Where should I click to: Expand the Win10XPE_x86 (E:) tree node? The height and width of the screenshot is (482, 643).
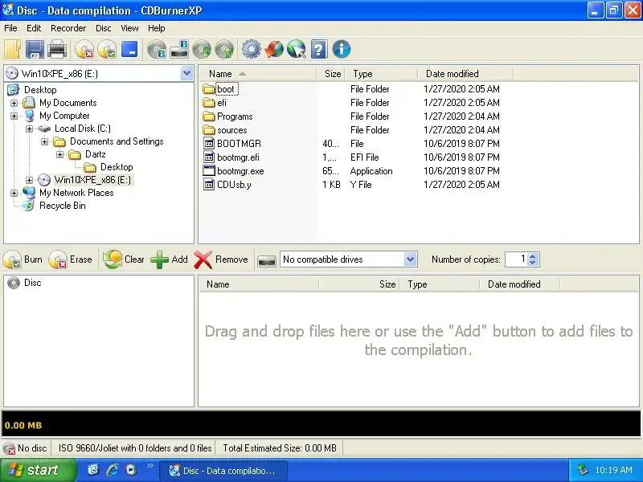29,180
